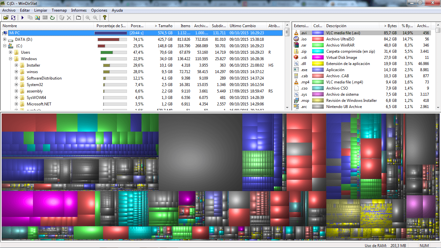Click the yellow question mark help icon
This screenshot has height=248, width=441.
(104, 18)
